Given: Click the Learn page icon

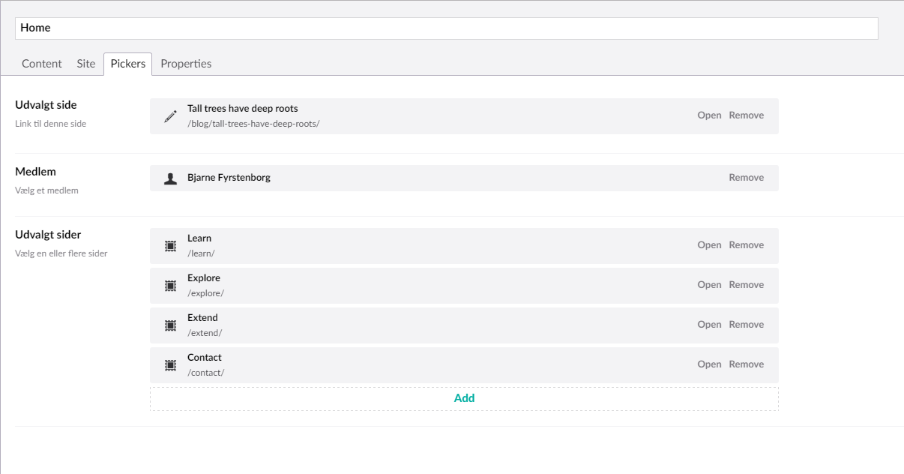Looking at the screenshot, I should pos(171,246).
